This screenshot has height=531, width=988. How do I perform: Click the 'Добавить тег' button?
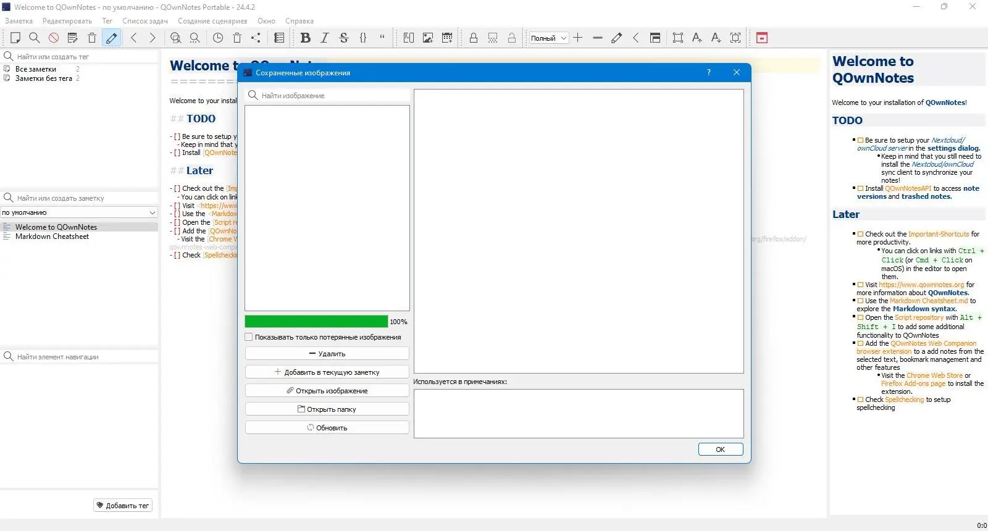pos(123,506)
